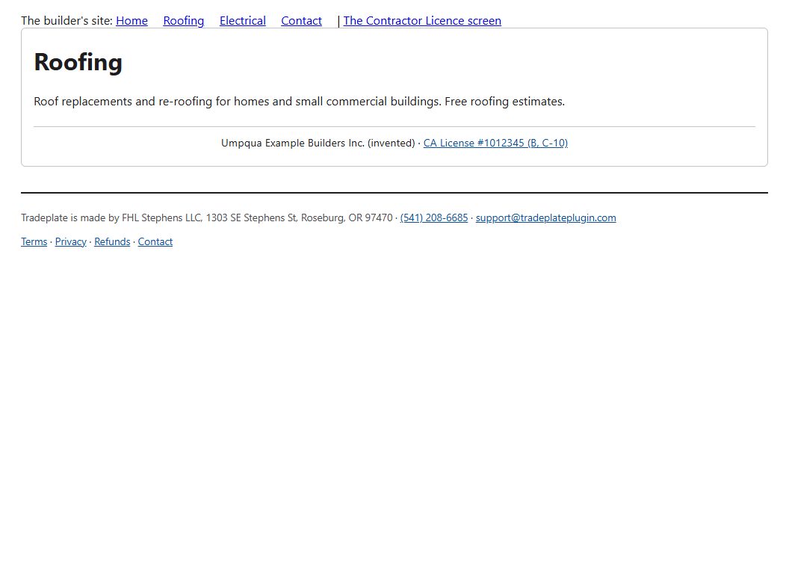The width and height of the screenshot is (789, 568).
Task: Open the Privacy footer link
Action: (x=71, y=241)
